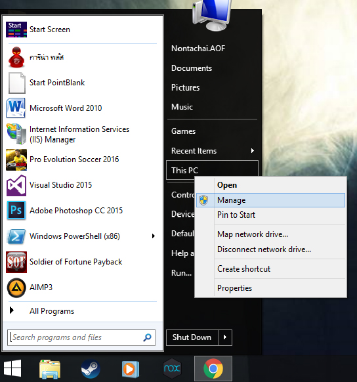Open the Music folder link
Viewport: 357px width, 382px height.
182,107
